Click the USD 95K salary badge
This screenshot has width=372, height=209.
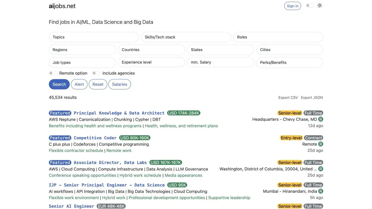(x=177, y=185)
